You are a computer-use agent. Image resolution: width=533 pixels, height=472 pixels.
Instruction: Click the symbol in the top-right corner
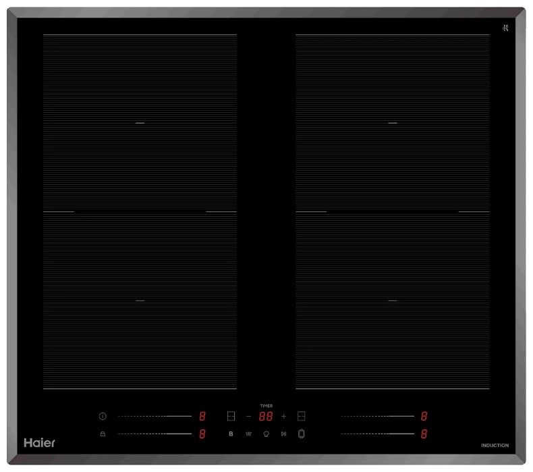(x=505, y=28)
